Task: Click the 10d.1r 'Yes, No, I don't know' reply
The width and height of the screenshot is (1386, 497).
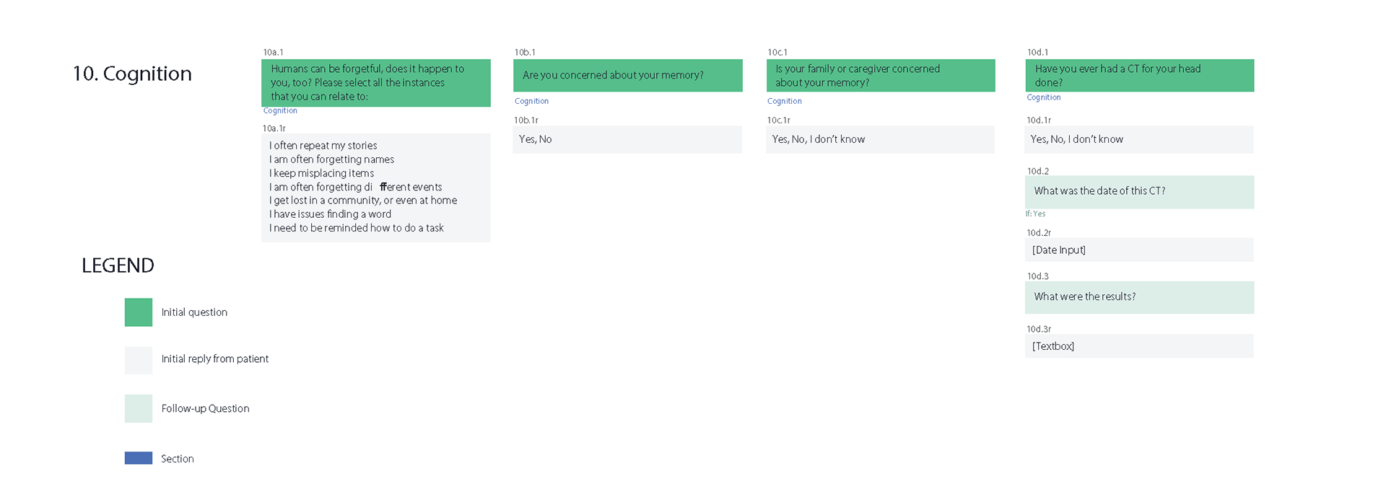Action: tap(1139, 140)
